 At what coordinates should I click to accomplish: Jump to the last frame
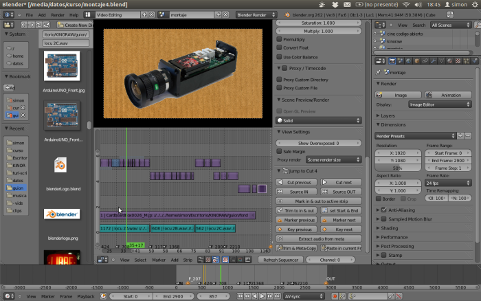278,296
